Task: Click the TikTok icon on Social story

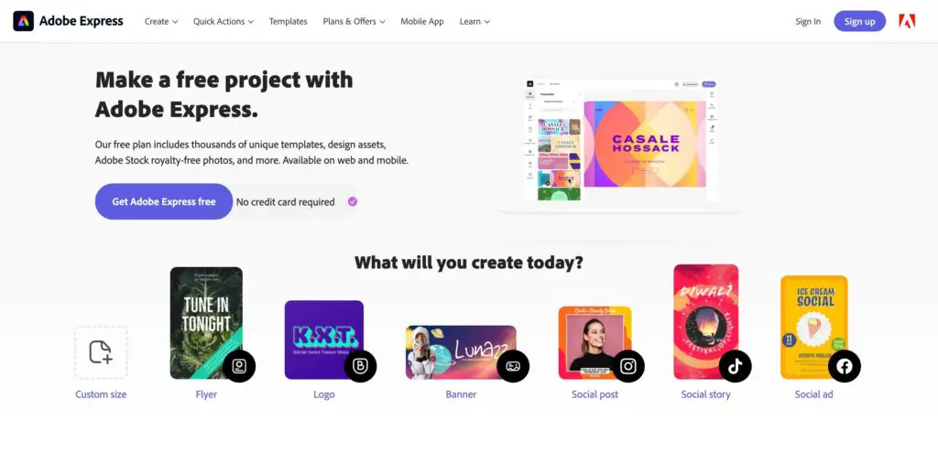Action: [x=736, y=366]
